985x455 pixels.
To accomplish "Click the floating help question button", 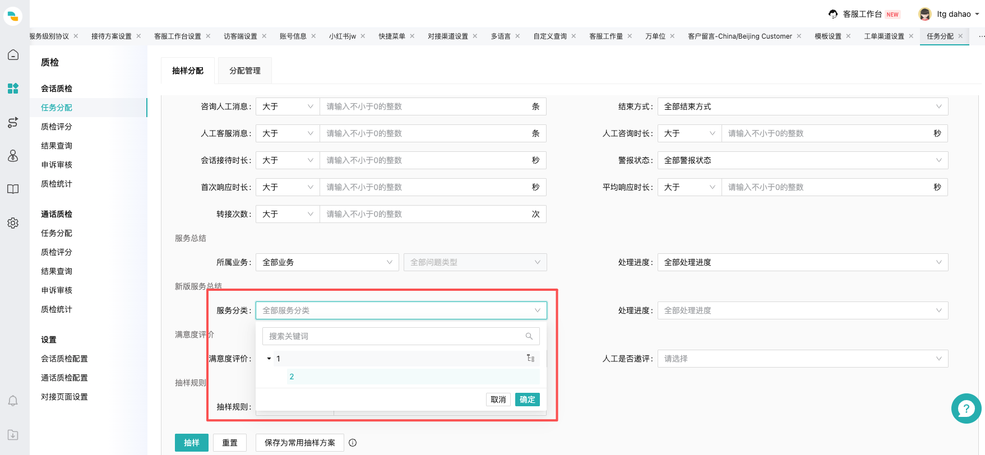I will (x=966, y=408).
